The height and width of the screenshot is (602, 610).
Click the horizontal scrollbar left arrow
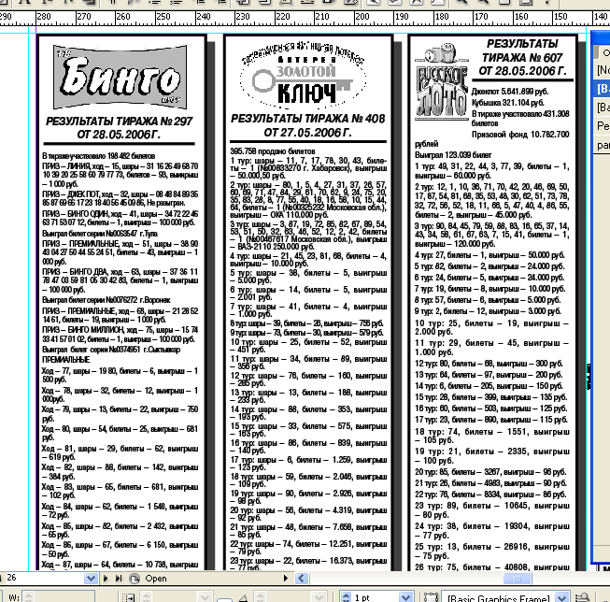click(x=302, y=579)
